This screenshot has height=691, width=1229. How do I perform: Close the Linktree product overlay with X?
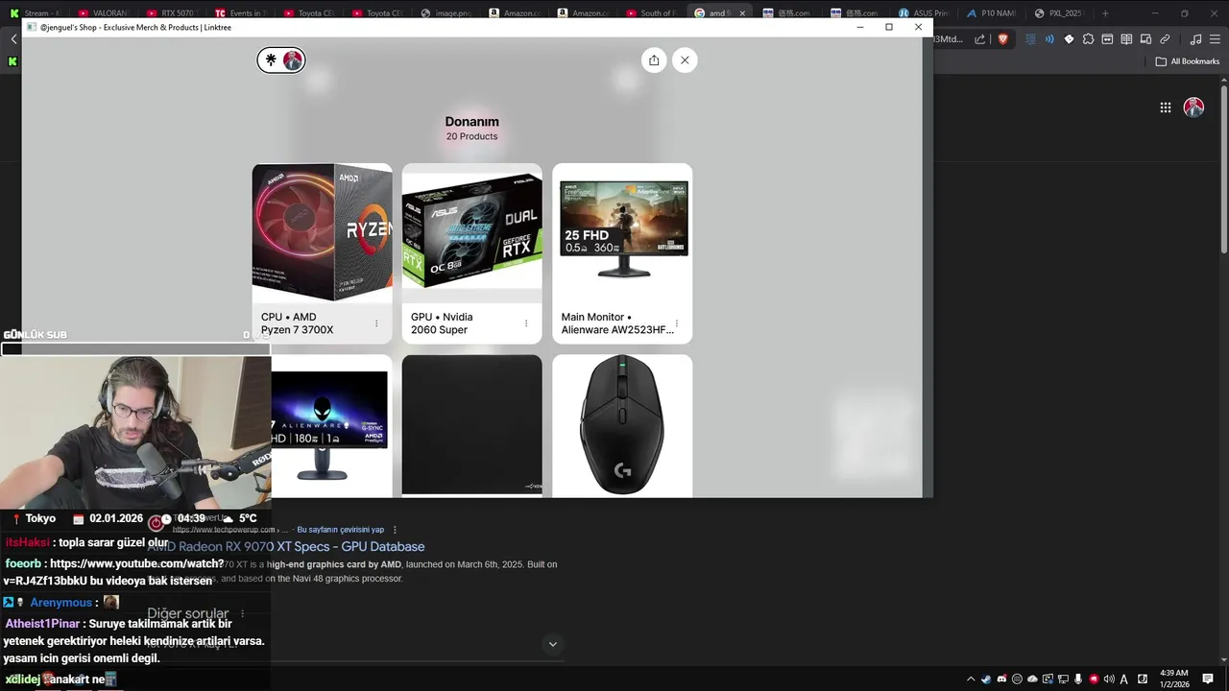685,60
